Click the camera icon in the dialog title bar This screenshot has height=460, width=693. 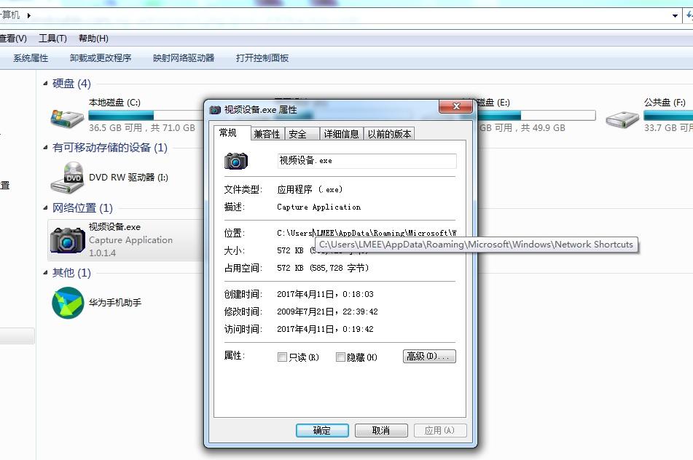click(215, 109)
